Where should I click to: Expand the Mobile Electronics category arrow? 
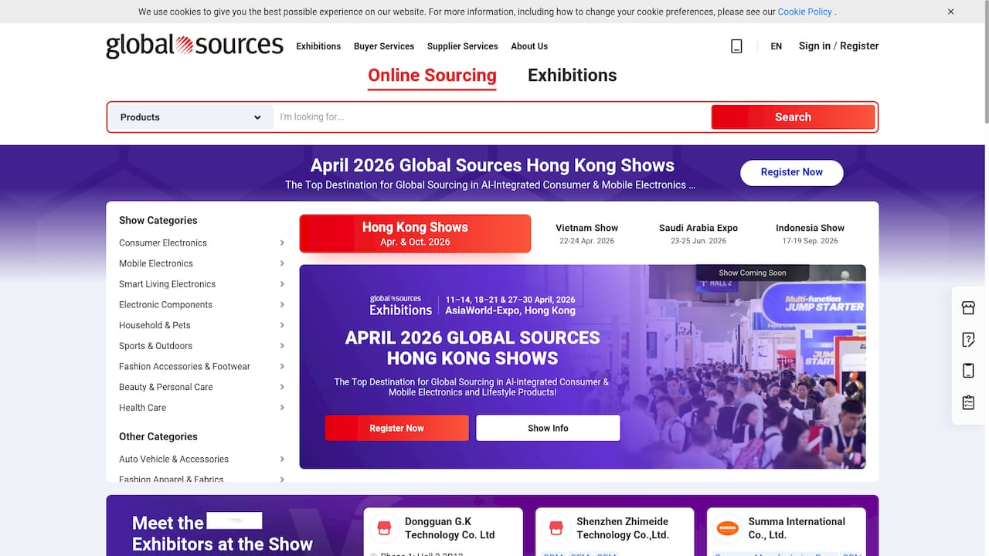[x=282, y=263]
